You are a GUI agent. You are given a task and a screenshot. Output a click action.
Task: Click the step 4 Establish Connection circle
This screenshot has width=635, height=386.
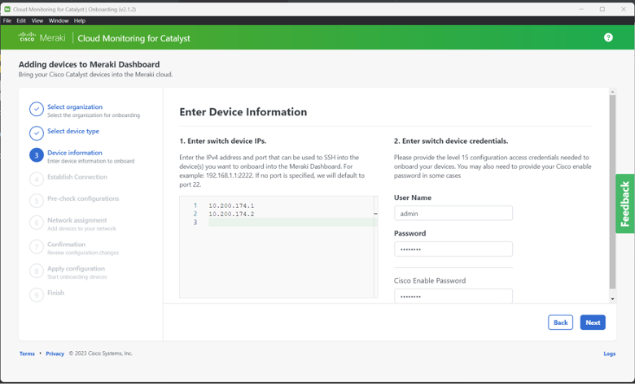point(36,179)
